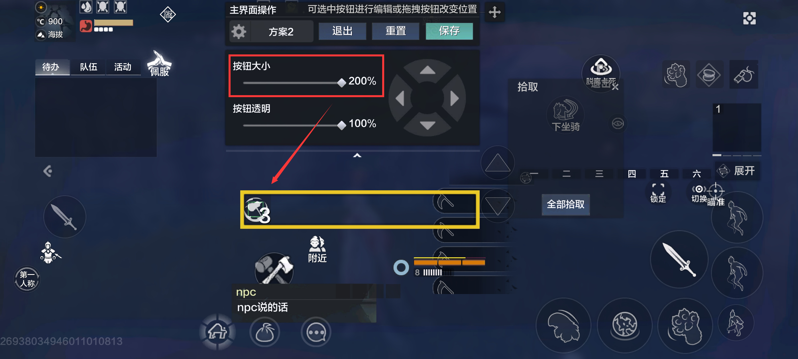Click the backpack bag icon

pyautogui.click(x=265, y=332)
